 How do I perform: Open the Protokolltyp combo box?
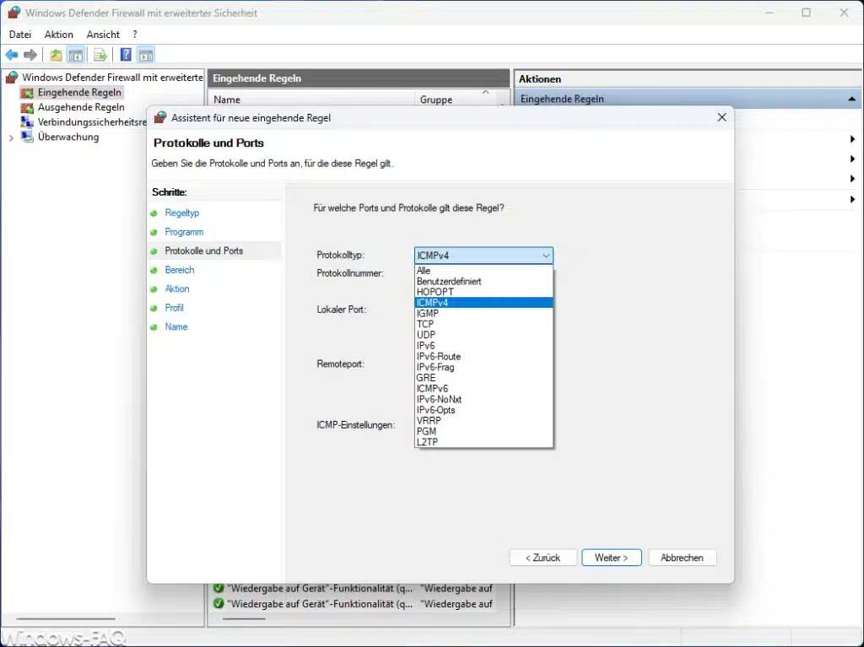tap(483, 255)
